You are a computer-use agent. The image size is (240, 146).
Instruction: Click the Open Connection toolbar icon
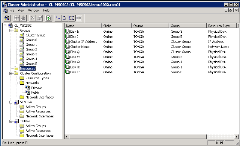point(7,18)
